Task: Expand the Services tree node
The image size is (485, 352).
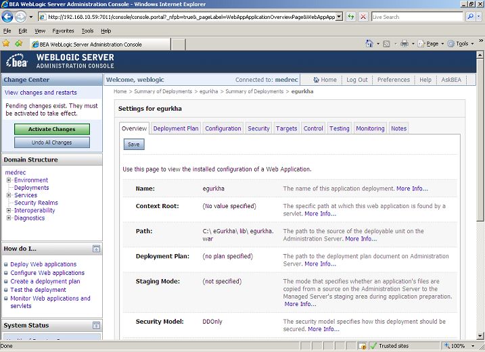Action: point(9,195)
